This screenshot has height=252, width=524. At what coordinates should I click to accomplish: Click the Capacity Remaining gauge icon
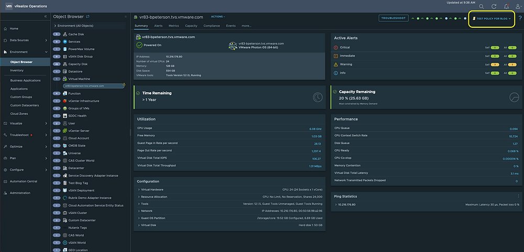click(513, 97)
